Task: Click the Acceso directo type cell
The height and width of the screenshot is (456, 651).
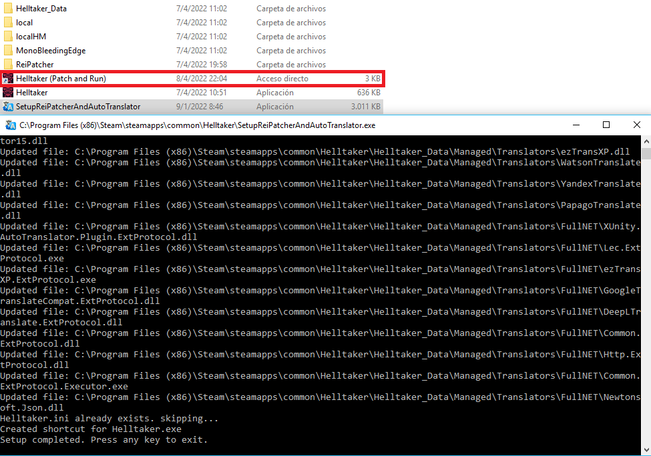Action: point(282,79)
